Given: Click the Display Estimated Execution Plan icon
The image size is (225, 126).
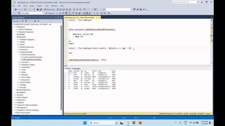Looking at the screenshot, I should [63, 13].
